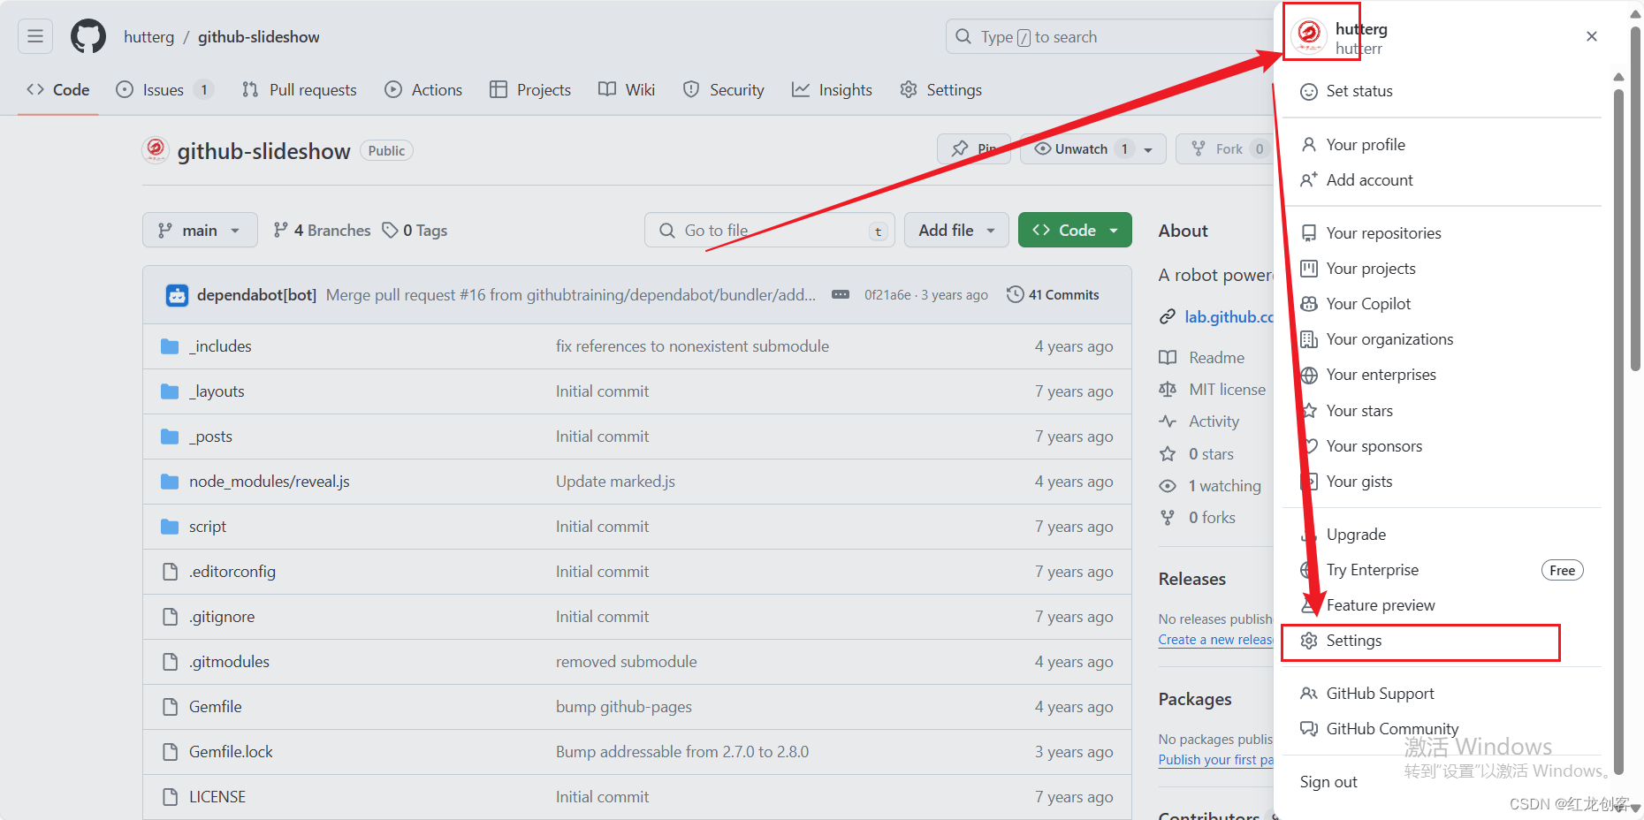The image size is (1644, 820).
Task: Open the .gitignore file
Action: click(x=222, y=617)
